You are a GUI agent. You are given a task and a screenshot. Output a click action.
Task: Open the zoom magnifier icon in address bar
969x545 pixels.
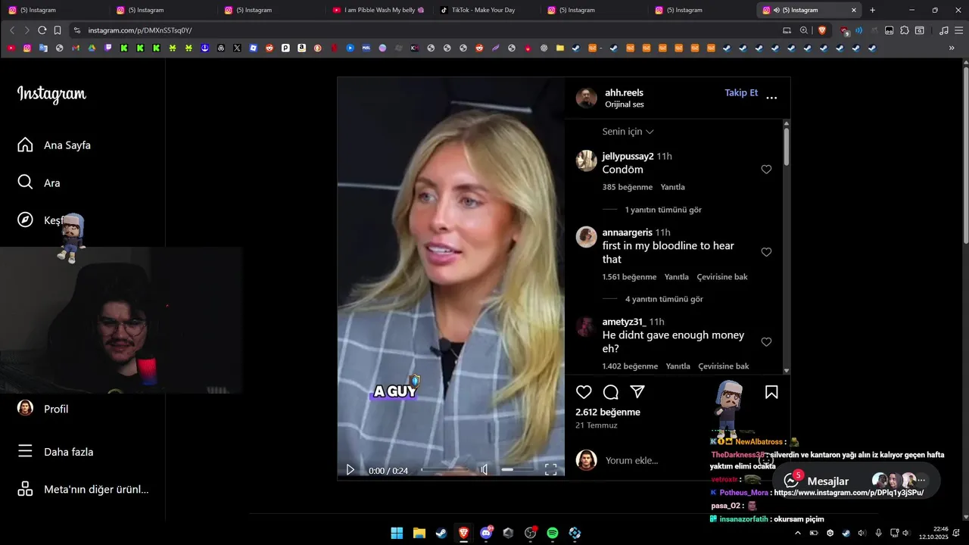[x=804, y=30]
